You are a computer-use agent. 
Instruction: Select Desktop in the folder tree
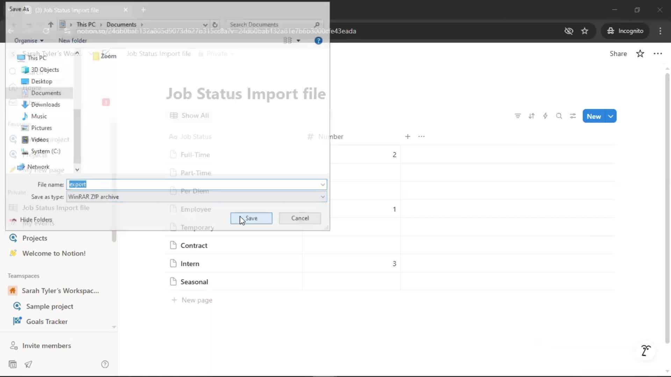tap(37, 81)
